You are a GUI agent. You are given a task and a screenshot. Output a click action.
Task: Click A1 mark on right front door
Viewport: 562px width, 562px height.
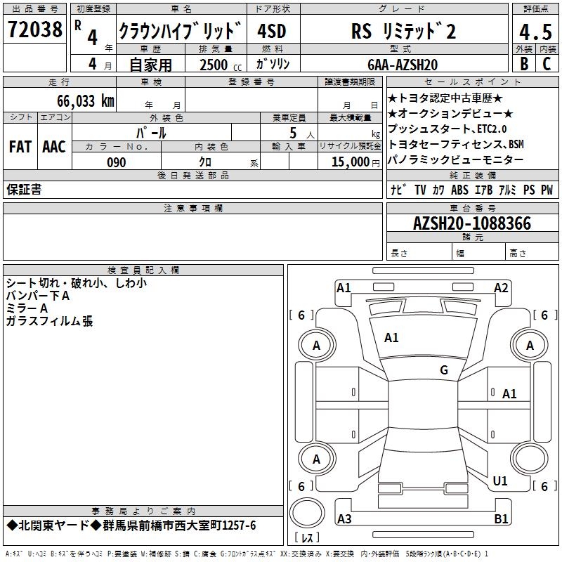(509, 394)
